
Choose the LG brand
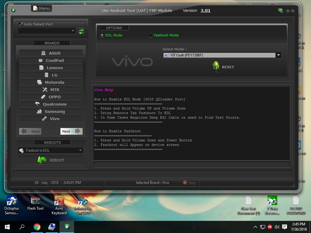click(51, 75)
